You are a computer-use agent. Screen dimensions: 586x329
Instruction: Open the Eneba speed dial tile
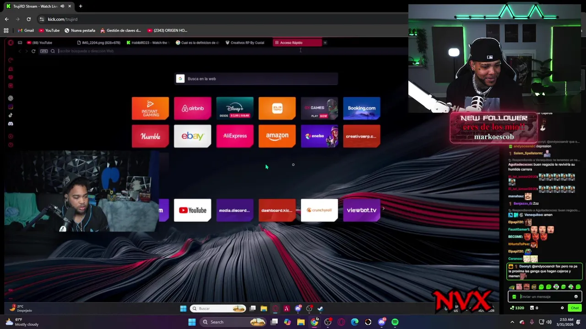[x=319, y=136]
